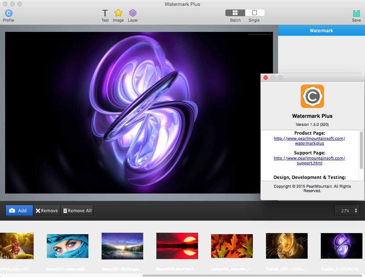The image size is (365, 277).
Task: Select the colourful_autumn leaves thumbnail
Action: tap(232, 246)
